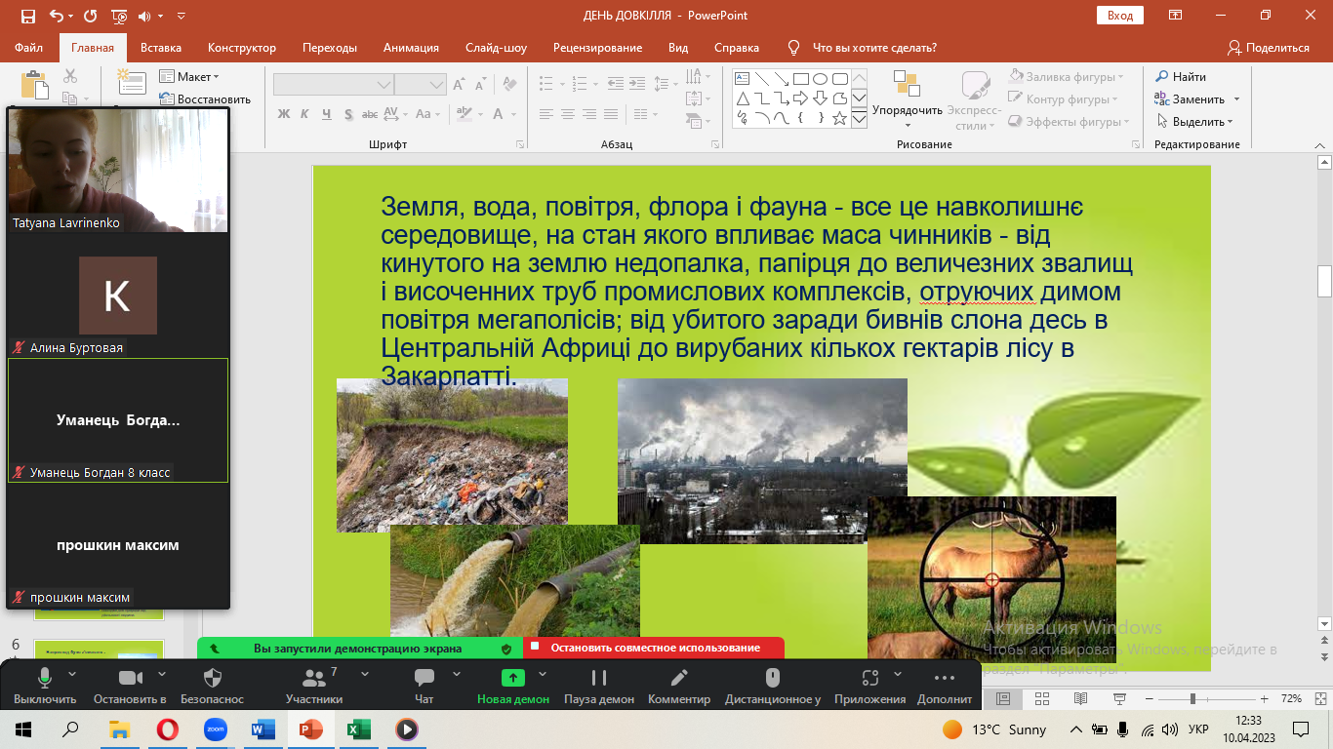Pause the screen share demonstration
Screen dimensions: 1333x749
(x=598, y=679)
